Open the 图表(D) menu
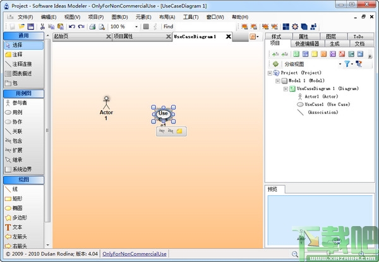Screen dimensions: 379x262 tap(119, 17)
